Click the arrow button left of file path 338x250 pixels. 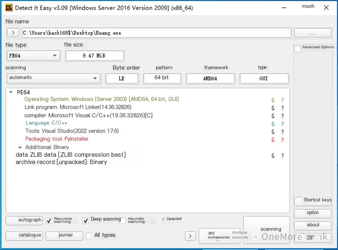[x=13, y=33]
